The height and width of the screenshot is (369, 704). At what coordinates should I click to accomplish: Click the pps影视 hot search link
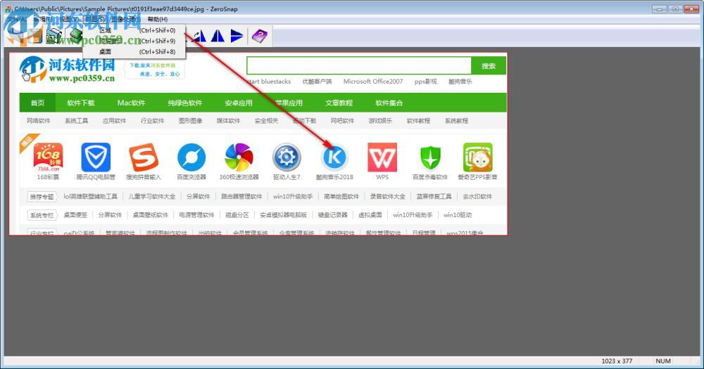(426, 82)
